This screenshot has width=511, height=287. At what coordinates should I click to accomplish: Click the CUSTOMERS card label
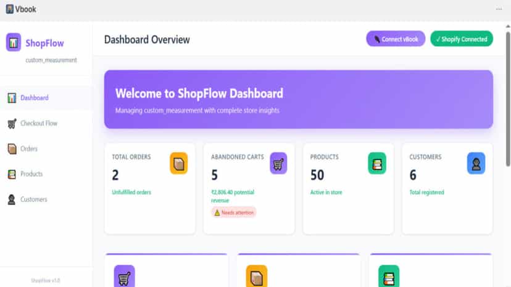[x=425, y=157]
